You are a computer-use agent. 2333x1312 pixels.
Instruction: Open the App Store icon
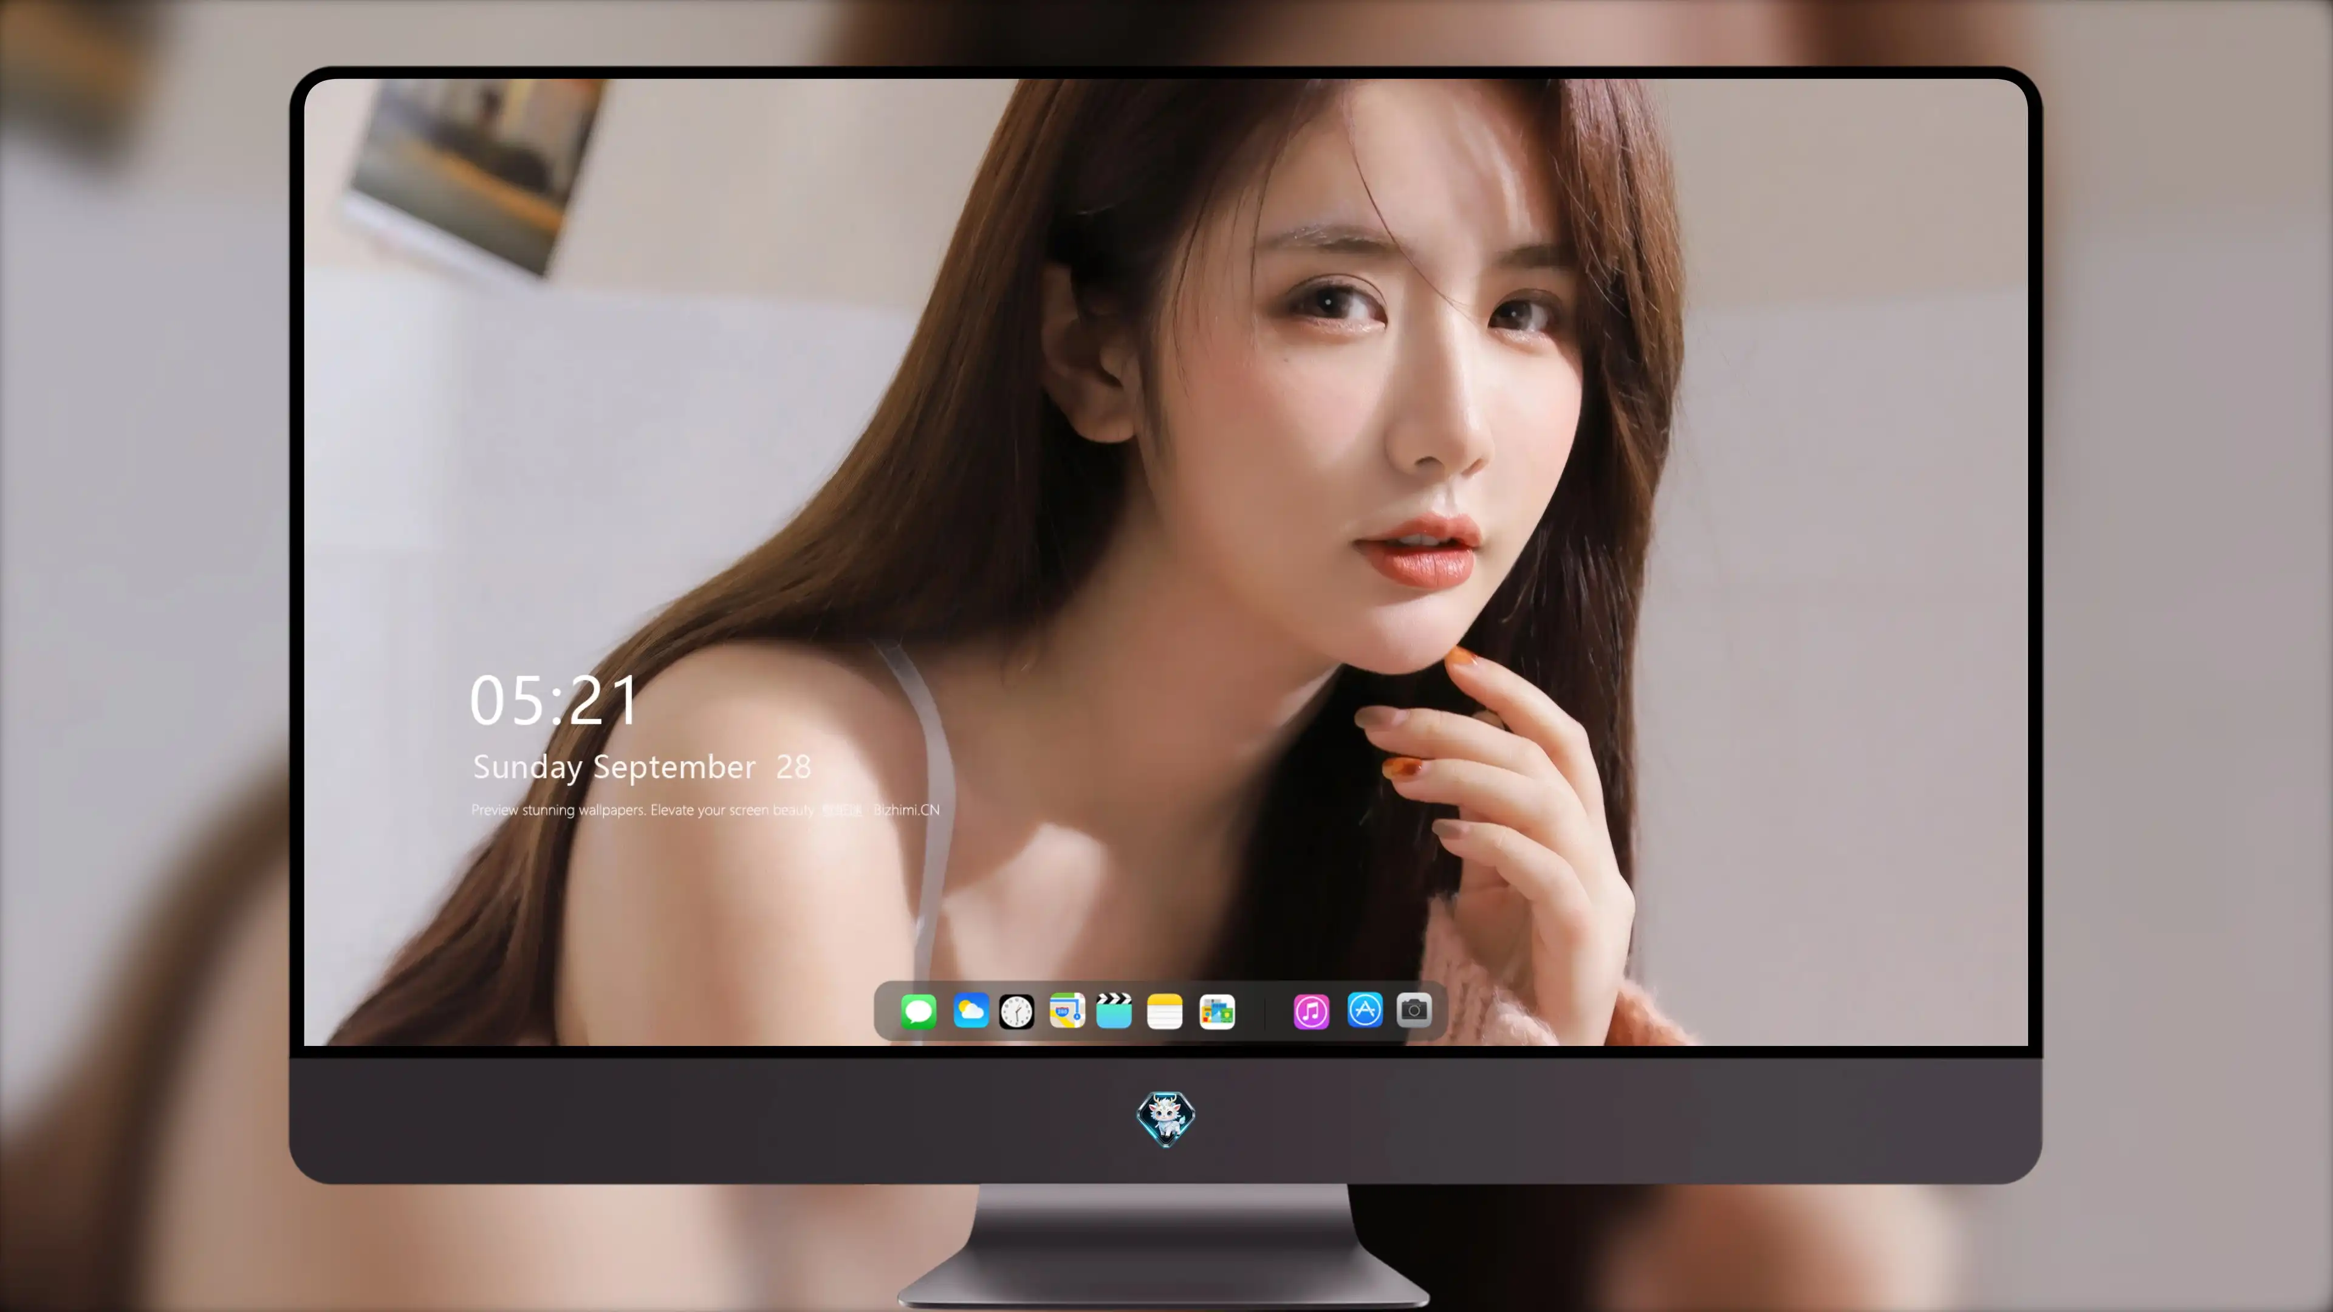(x=1365, y=1011)
